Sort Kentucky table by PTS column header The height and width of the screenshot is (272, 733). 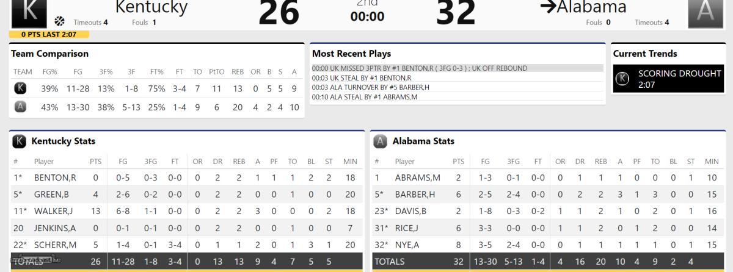pos(95,162)
